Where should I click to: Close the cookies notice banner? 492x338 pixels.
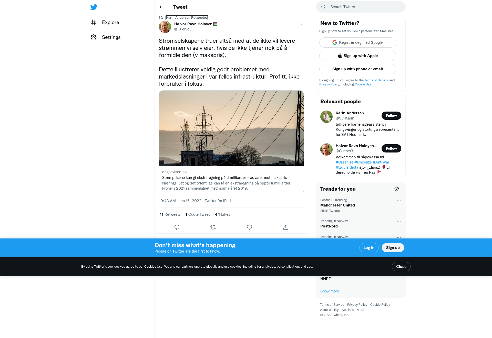(401, 267)
